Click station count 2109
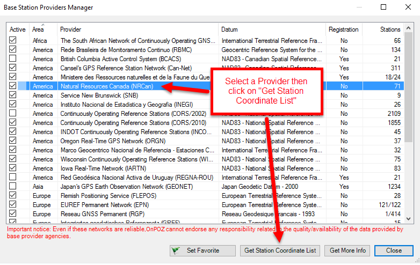The image size is (420, 265). pyautogui.click(x=394, y=114)
